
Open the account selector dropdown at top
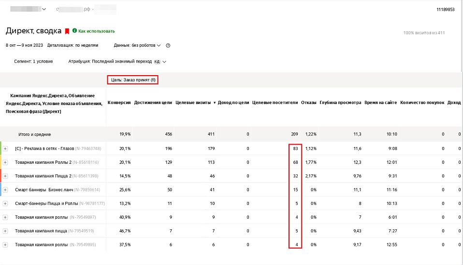pos(28,9)
